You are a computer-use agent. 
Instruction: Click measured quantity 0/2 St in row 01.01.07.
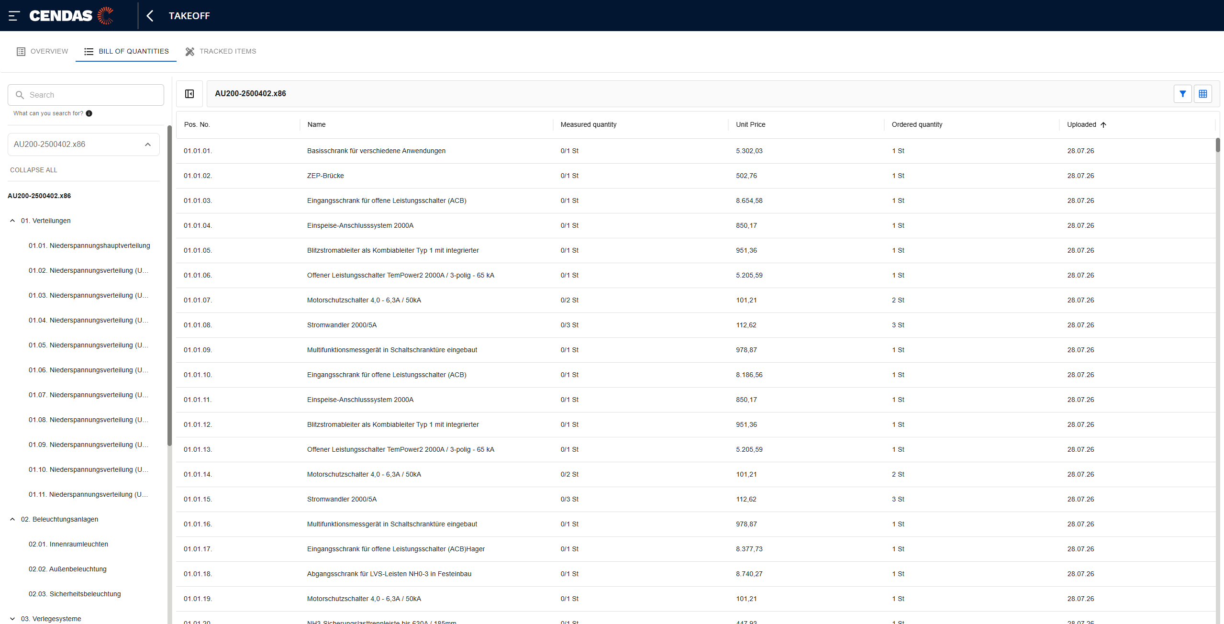click(569, 300)
